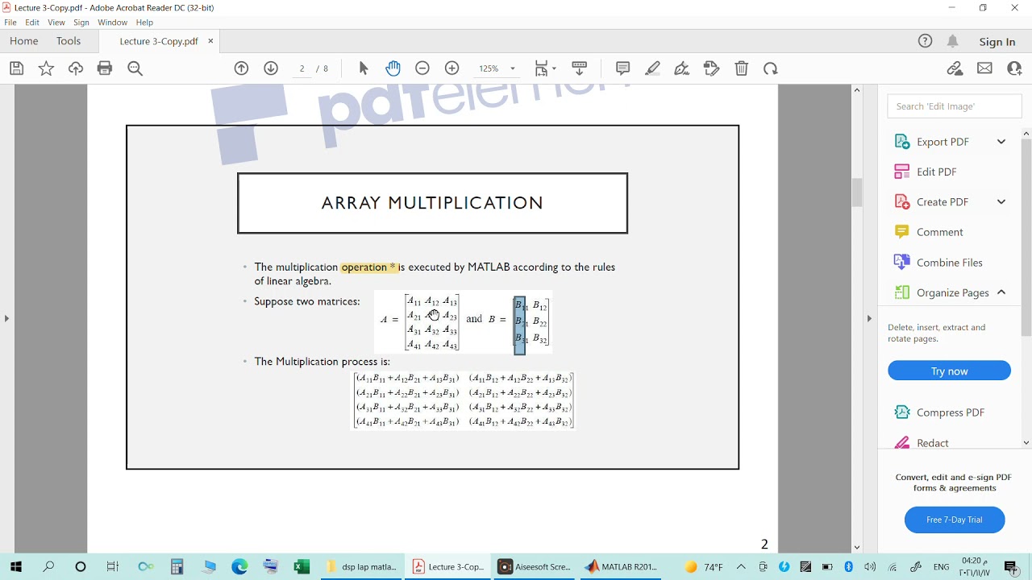Image resolution: width=1032 pixels, height=580 pixels.
Task: Open the Window menu
Action: click(x=113, y=23)
